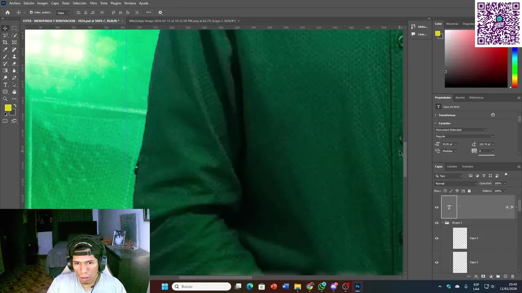Hide the Grupo 1 group
Screen dimensions: 522x293
point(437,223)
